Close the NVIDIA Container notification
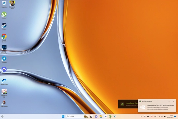178x119 pixels. click(x=173, y=101)
